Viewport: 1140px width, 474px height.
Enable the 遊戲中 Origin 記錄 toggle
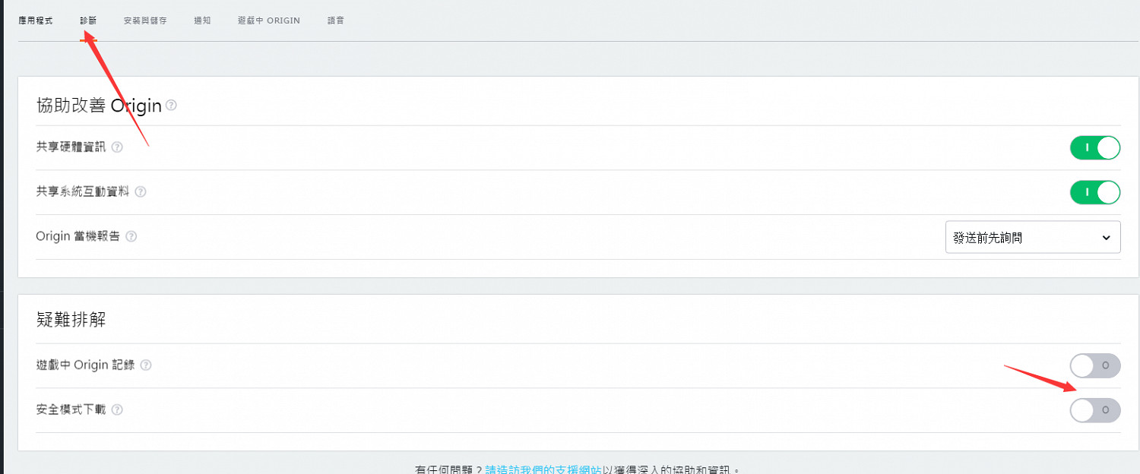(x=1094, y=365)
